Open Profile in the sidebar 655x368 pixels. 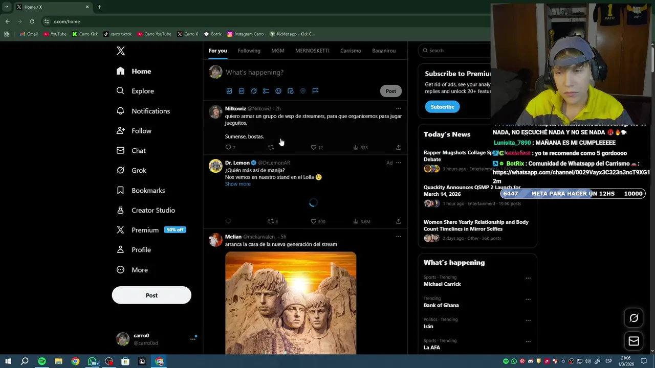(x=134, y=250)
